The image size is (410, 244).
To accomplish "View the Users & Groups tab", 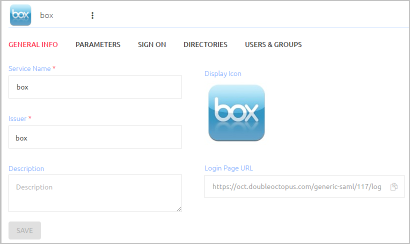I will click(x=273, y=44).
